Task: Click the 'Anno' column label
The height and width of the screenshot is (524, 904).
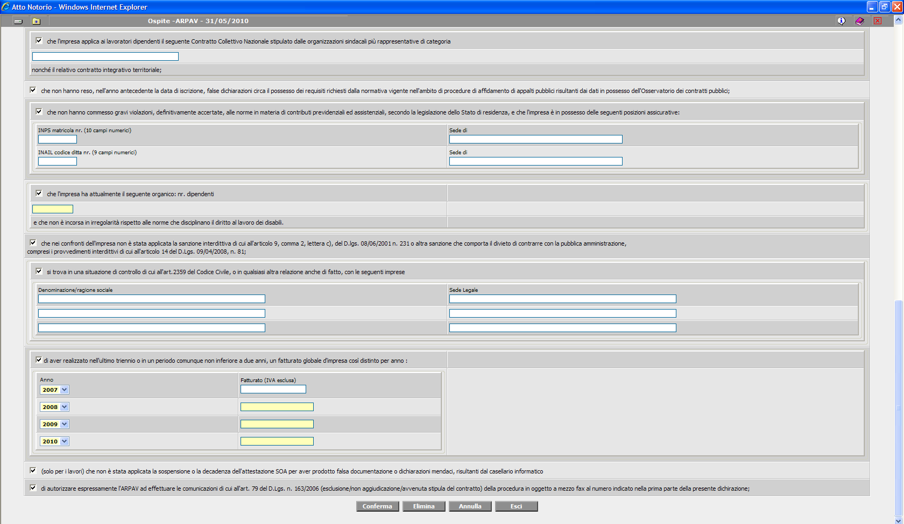Action: click(47, 379)
